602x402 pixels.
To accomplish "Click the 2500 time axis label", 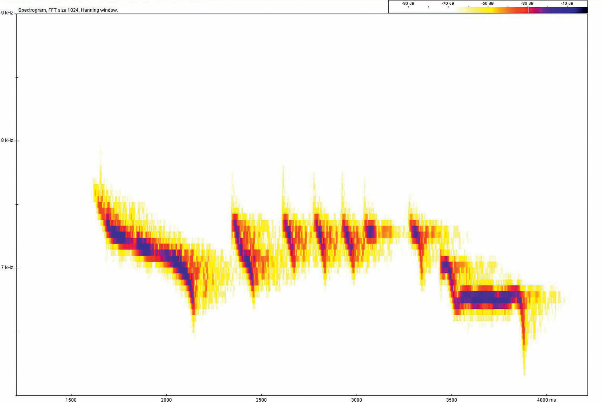I will 261,400.
